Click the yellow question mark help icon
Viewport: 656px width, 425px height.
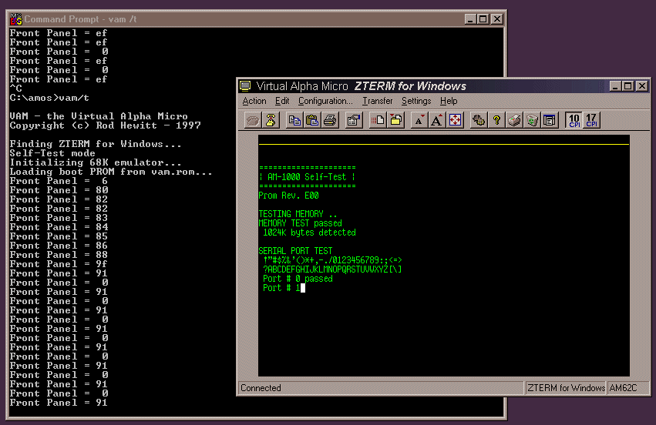click(x=497, y=120)
